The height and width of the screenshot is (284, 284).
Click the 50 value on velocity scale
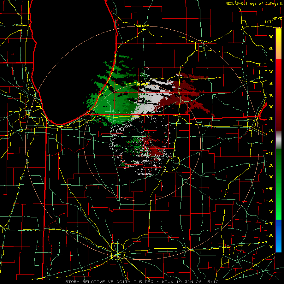(x=271, y=84)
